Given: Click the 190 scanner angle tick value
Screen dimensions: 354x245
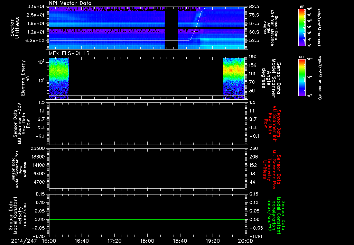Looking at the screenshot, I should click(x=253, y=57).
